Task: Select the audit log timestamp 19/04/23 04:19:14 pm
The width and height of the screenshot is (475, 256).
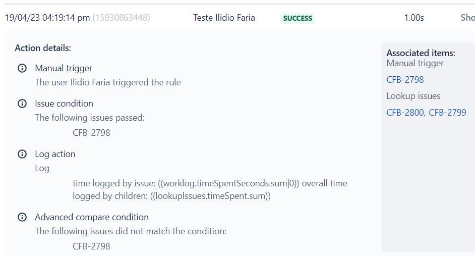Action: coord(47,18)
